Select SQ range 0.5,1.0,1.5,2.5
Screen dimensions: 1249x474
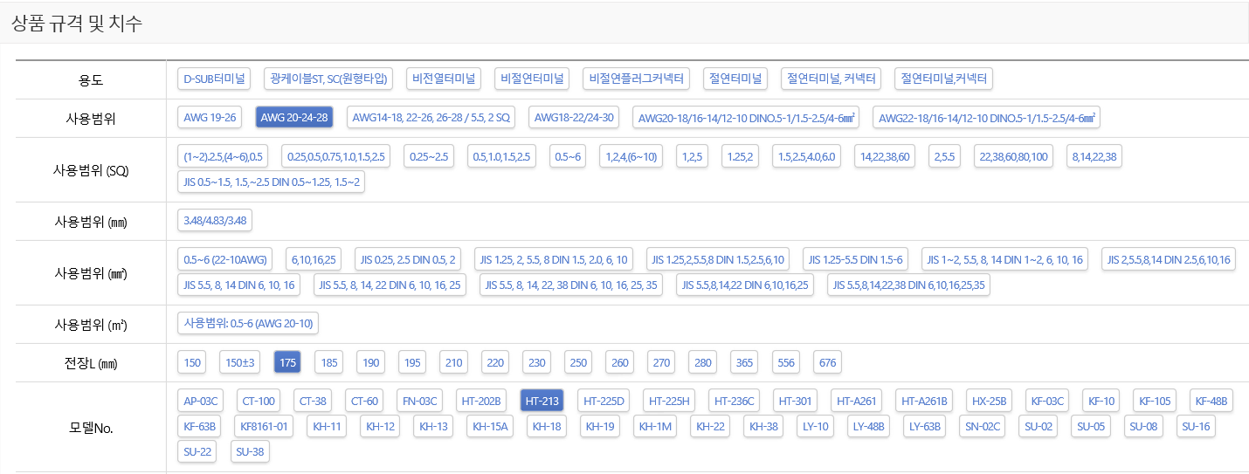click(502, 157)
